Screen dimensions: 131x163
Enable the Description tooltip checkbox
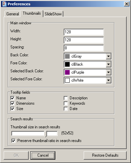click(x=66, y=98)
